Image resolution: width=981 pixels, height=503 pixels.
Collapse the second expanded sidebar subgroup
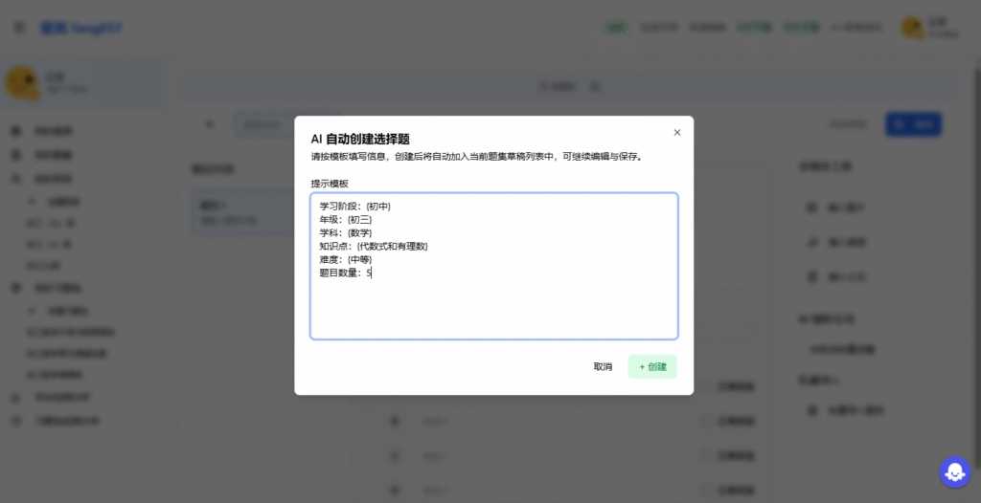point(33,311)
